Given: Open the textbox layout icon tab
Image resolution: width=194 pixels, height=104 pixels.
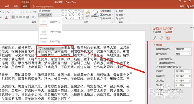Looking at the screenshot, I should click(x=168, y=38).
